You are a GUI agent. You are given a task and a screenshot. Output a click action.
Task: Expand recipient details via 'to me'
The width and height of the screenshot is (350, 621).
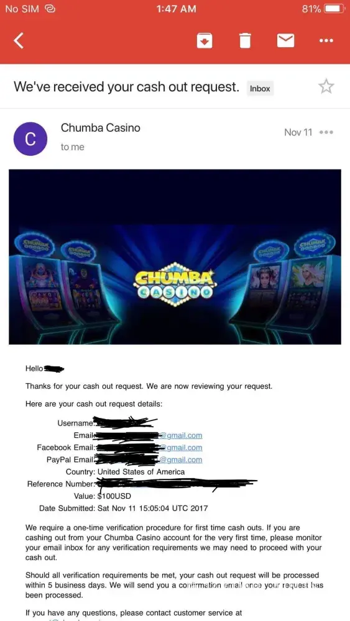click(x=73, y=147)
